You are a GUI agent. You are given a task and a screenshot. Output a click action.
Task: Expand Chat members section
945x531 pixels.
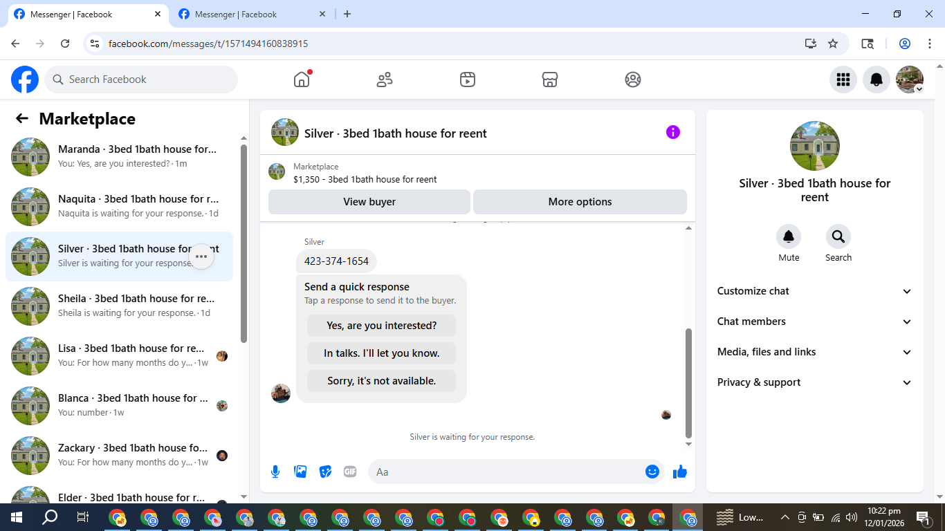pos(815,322)
